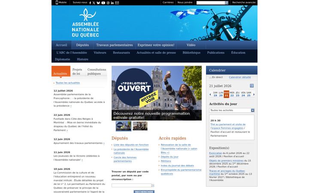Open the calendar date picker icon

click(251, 86)
